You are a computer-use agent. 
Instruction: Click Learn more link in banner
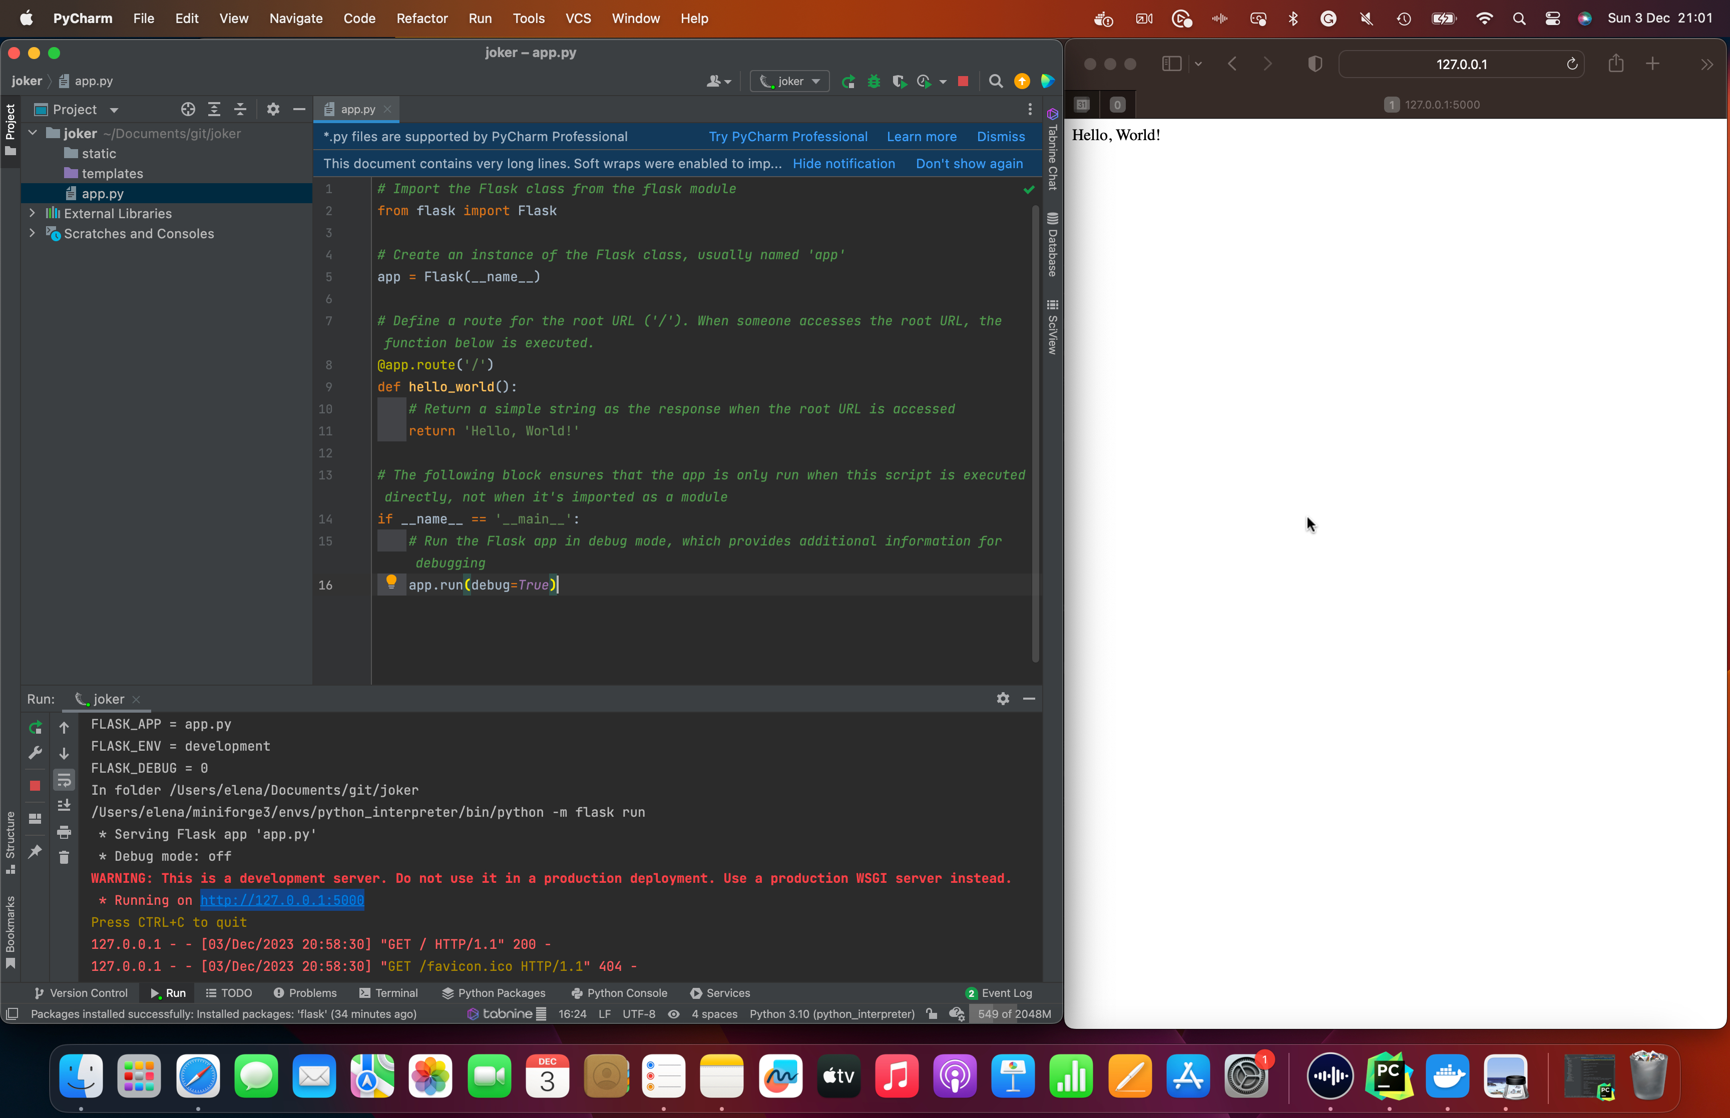(921, 137)
